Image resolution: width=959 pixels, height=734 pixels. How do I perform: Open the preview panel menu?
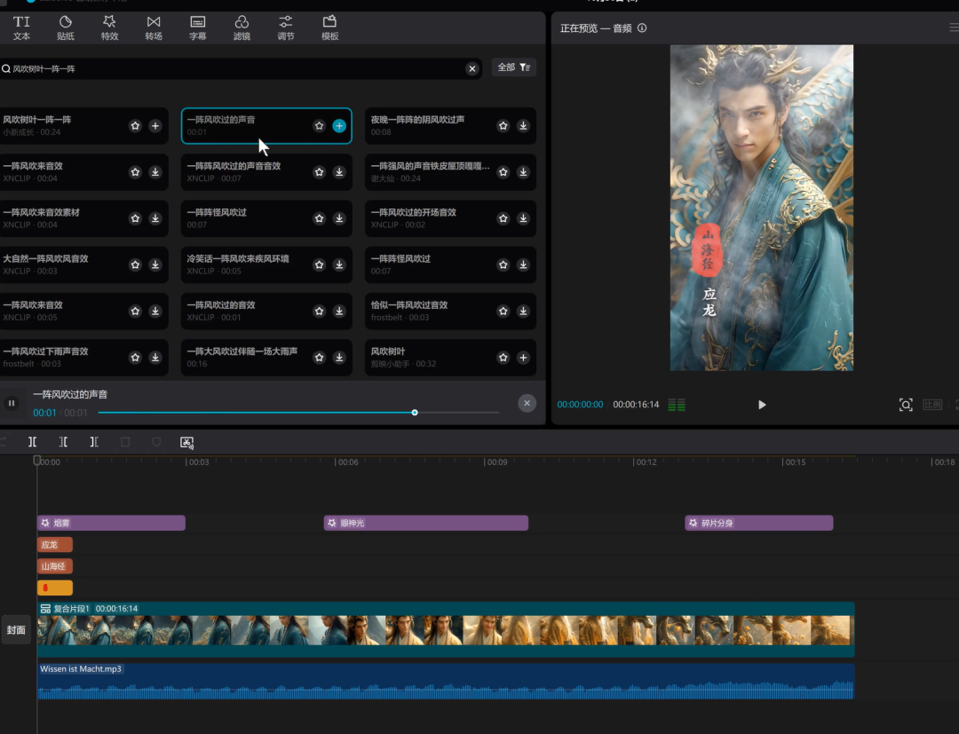pos(954,28)
